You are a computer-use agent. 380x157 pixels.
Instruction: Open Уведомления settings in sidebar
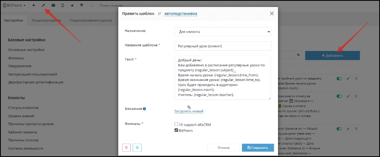click(20, 66)
